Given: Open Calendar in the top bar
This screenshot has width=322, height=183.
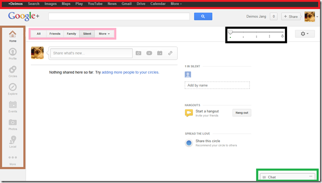Looking at the screenshot, I should pos(158,3).
